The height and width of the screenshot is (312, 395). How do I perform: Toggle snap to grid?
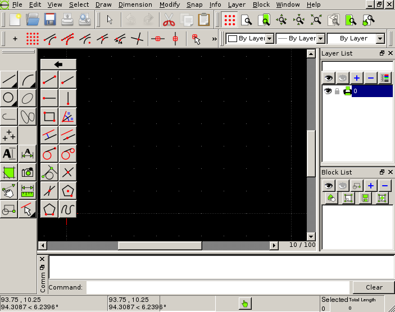pyautogui.click(x=33, y=39)
